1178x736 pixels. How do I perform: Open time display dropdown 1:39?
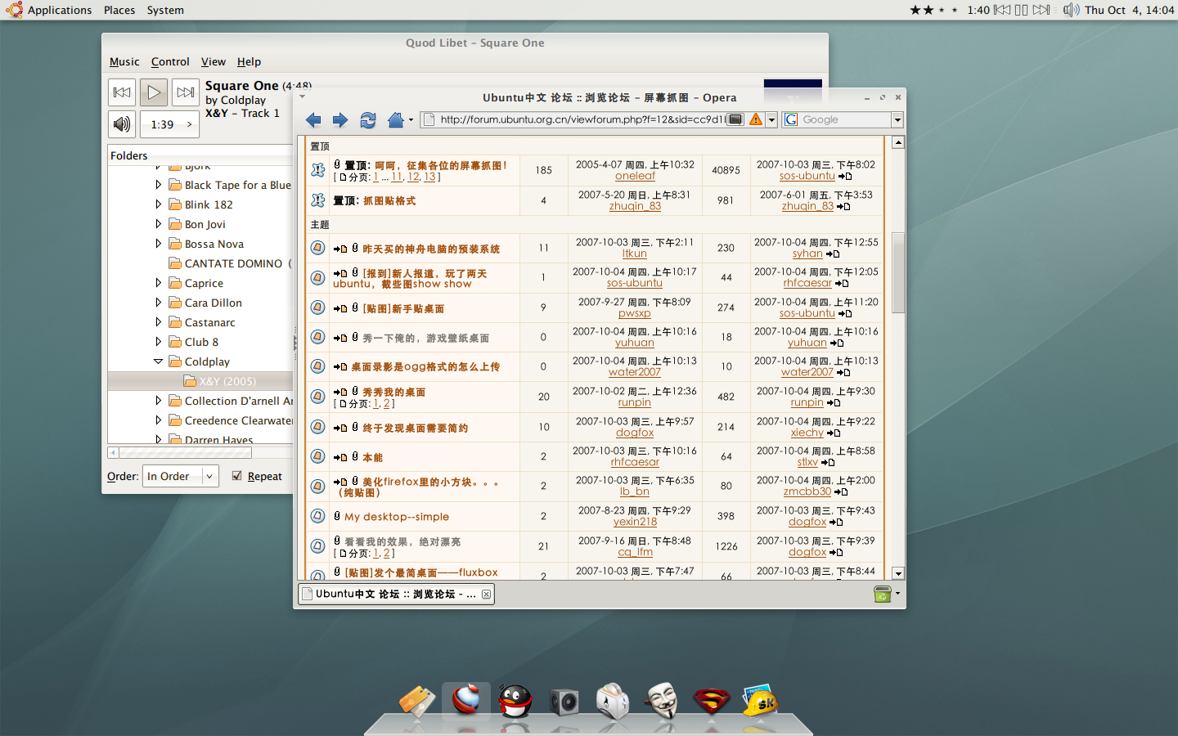click(170, 124)
